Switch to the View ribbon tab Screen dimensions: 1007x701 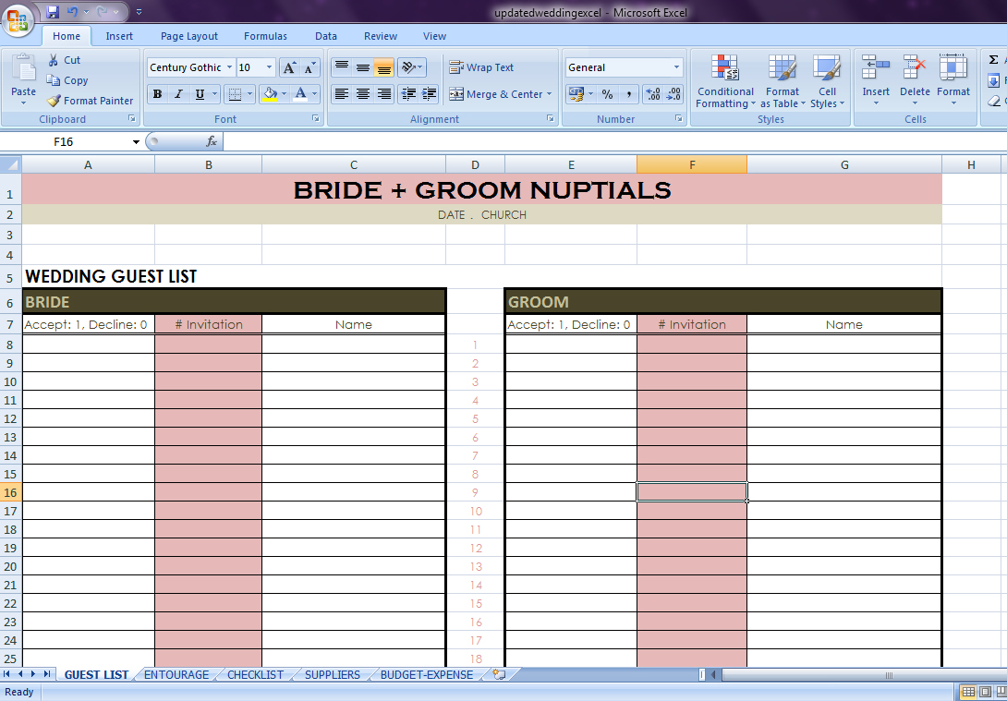coord(435,36)
